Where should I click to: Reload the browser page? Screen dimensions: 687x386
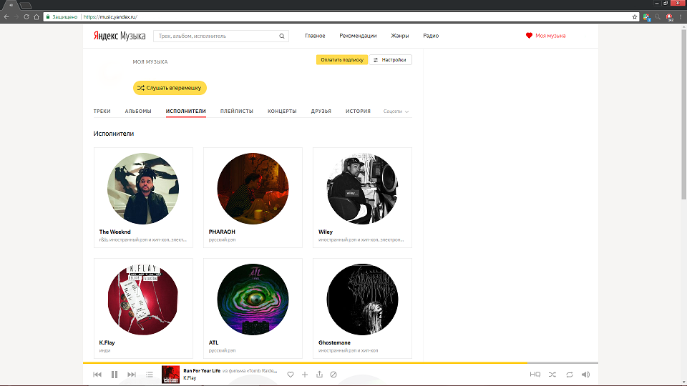point(26,16)
